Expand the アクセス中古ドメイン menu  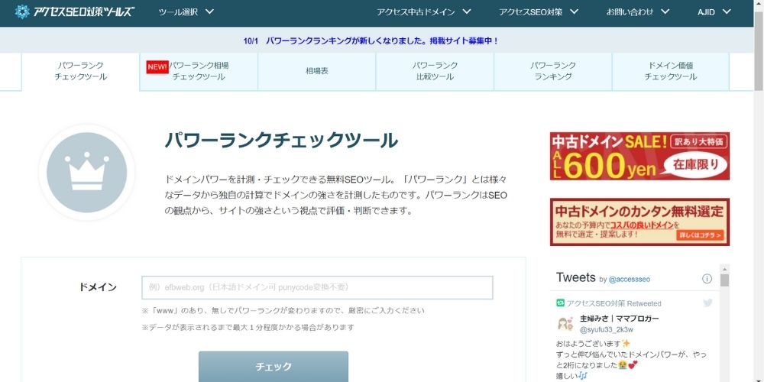(423, 11)
